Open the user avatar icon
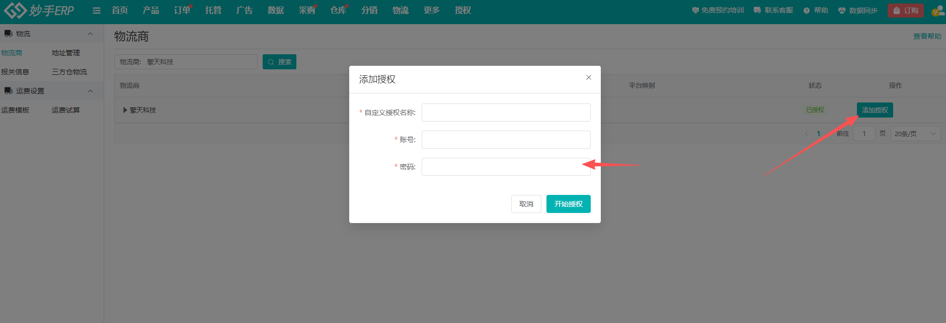Screen dimensions: 946x323 tap(937, 11)
